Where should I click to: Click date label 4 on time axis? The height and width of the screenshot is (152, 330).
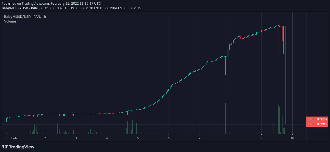point(107,138)
